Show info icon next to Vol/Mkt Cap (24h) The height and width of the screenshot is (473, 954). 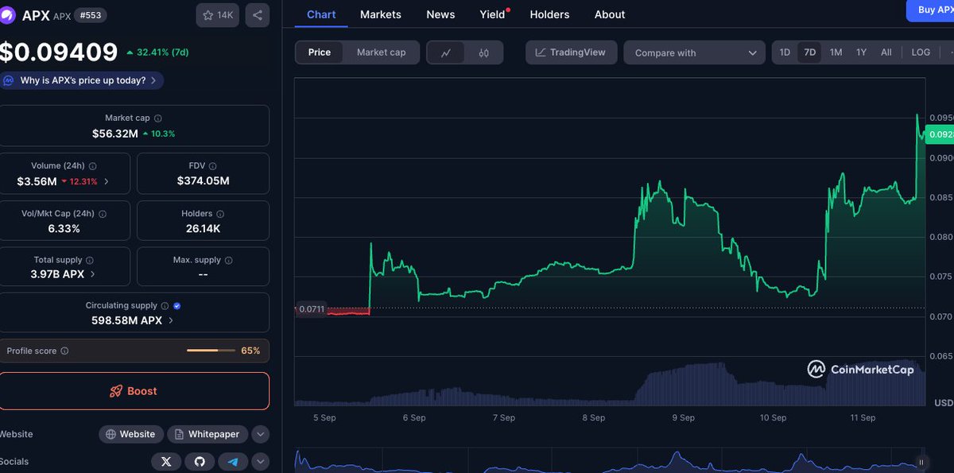pyautogui.click(x=103, y=214)
